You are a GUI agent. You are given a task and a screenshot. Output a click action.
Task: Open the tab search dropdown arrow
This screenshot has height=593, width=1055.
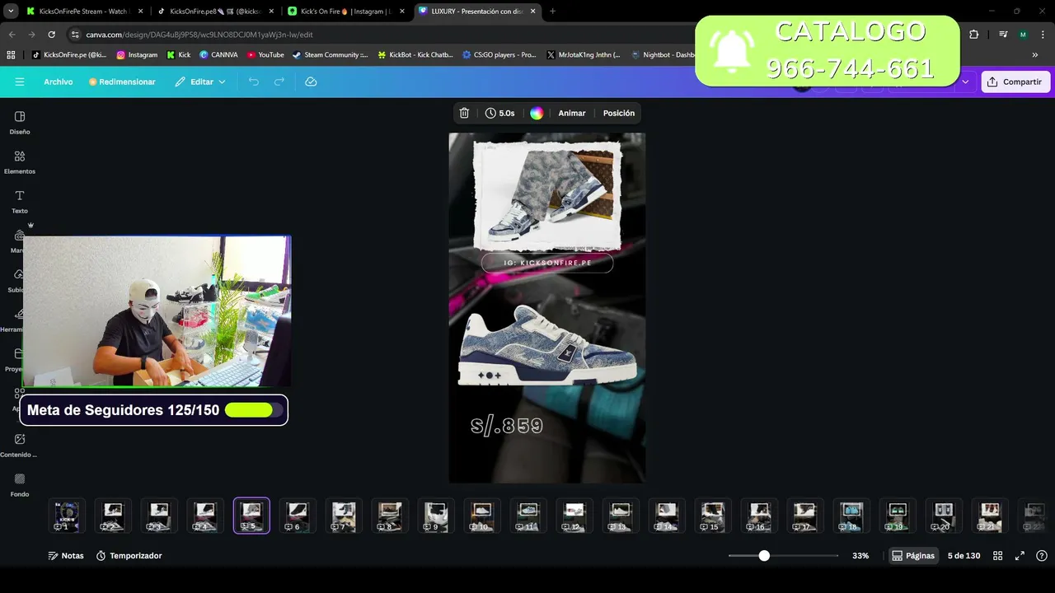pos(11,12)
